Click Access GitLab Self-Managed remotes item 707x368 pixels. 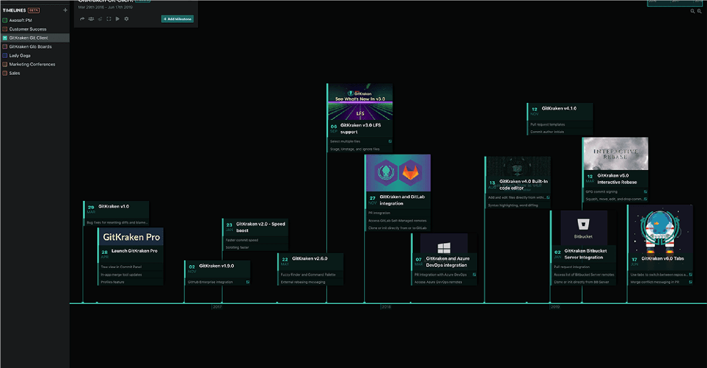pyautogui.click(x=398, y=220)
